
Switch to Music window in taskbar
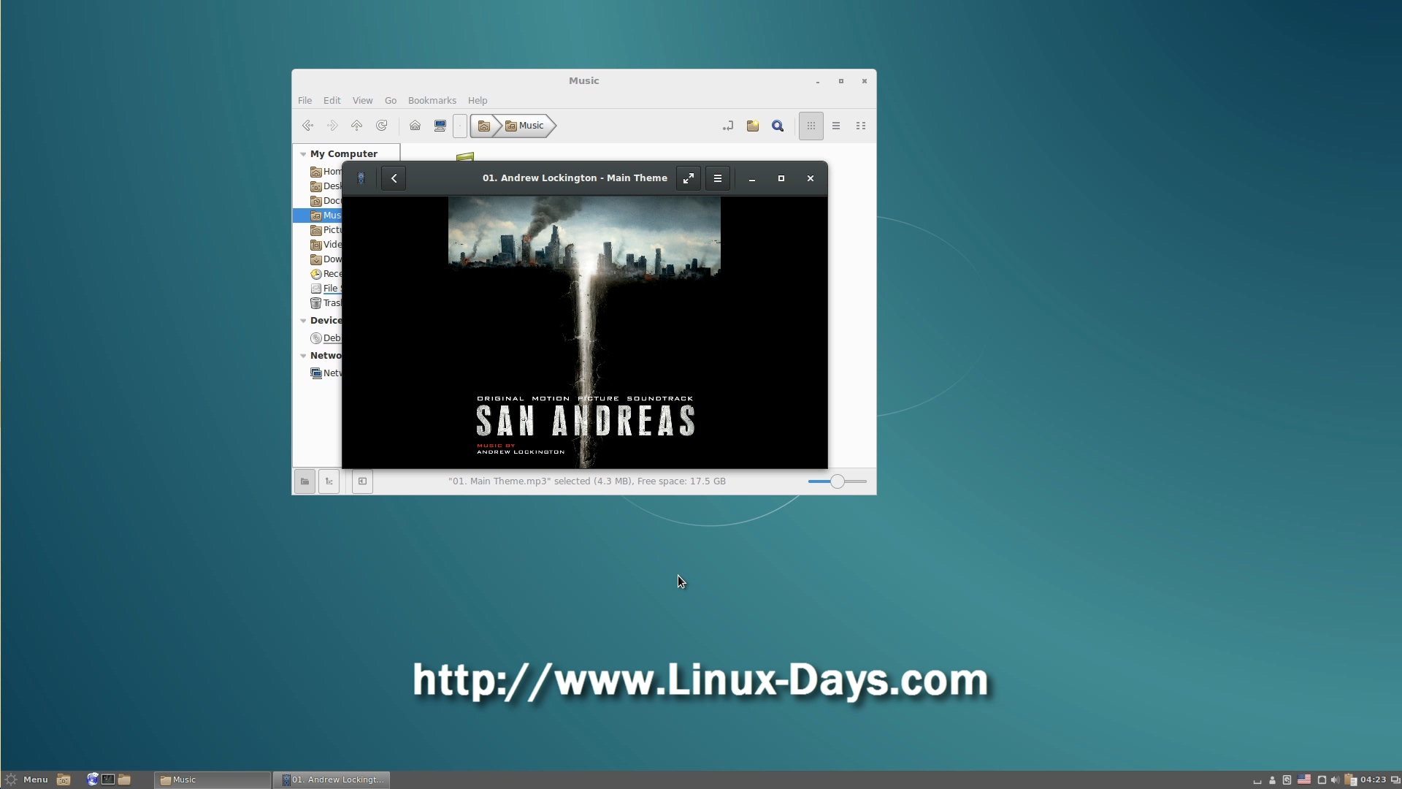(x=212, y=780)
